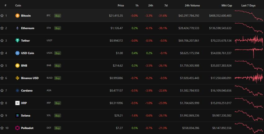Click Bitcoin price $21,415.35
Image resolution: width=264 pixels, height=134 pixels.
coord(116,16)
